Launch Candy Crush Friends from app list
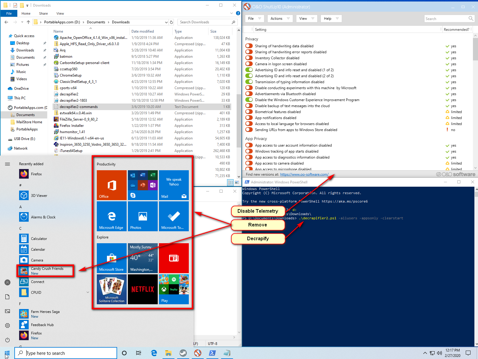The image size is (478, 359). (x=45, y=271)
